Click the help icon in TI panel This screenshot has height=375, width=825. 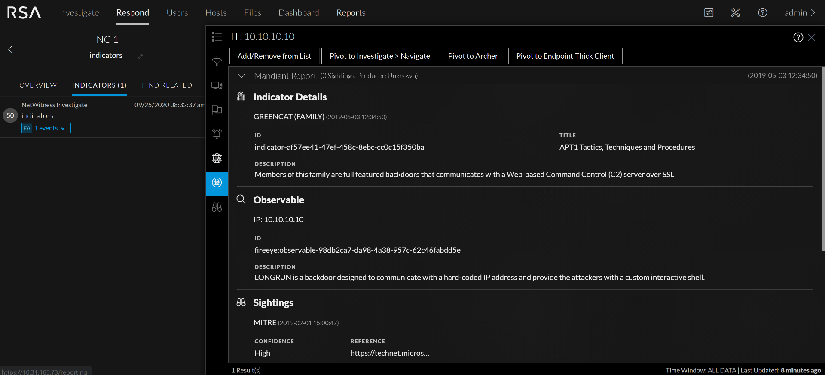798,38
